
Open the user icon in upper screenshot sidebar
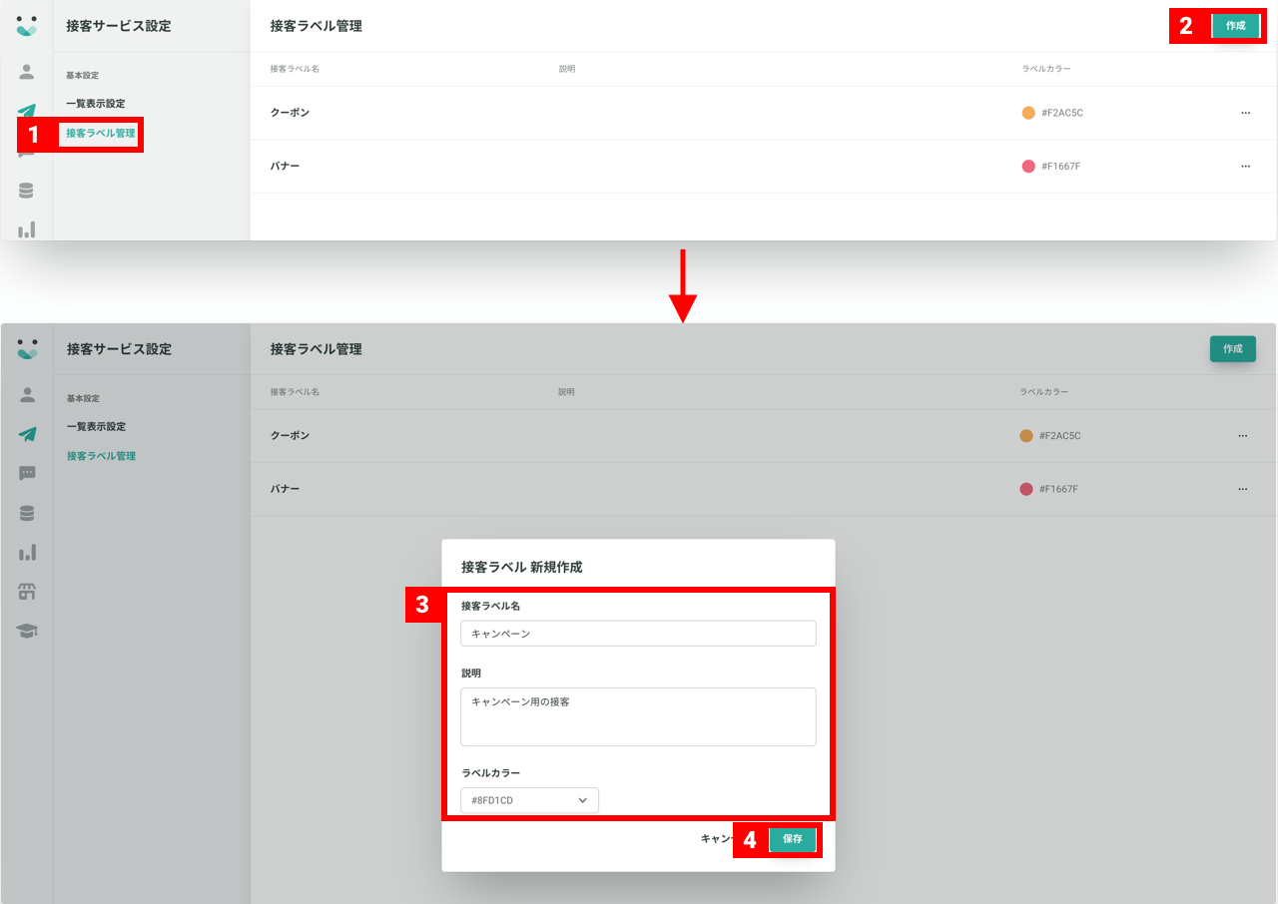click(x=27, y=72)
